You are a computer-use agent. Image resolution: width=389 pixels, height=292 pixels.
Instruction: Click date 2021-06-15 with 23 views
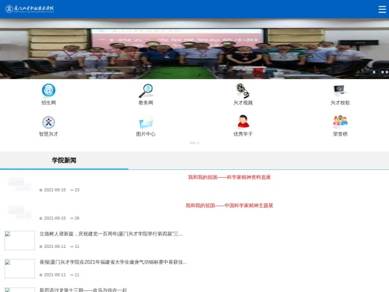(x=54, y=190)
